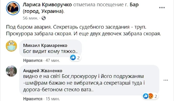Viewport: 174px width, 101px height.
Task: Open the three-dot menu beside Андрей's comment
Action: [166, 80]
